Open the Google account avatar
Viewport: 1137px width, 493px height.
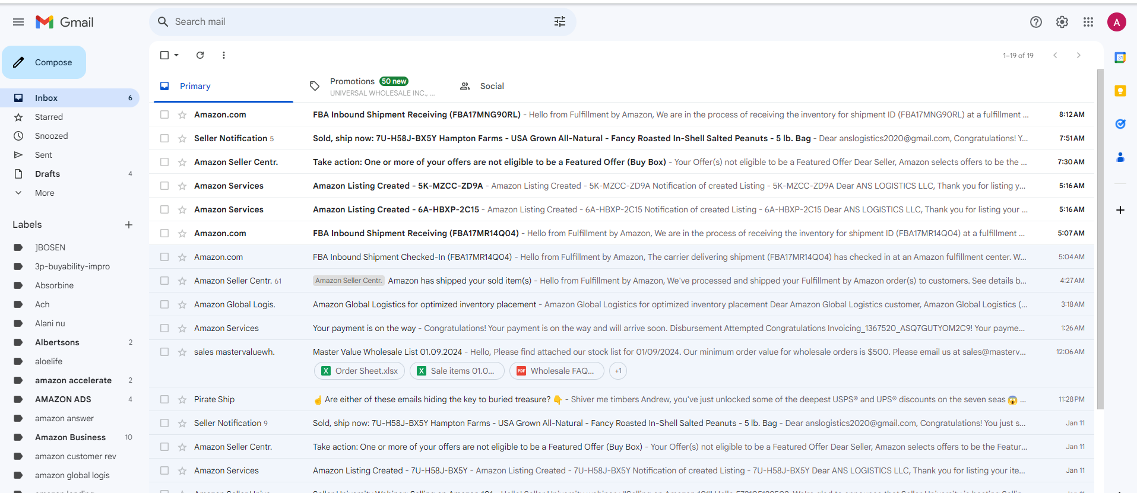[1117, 23]
